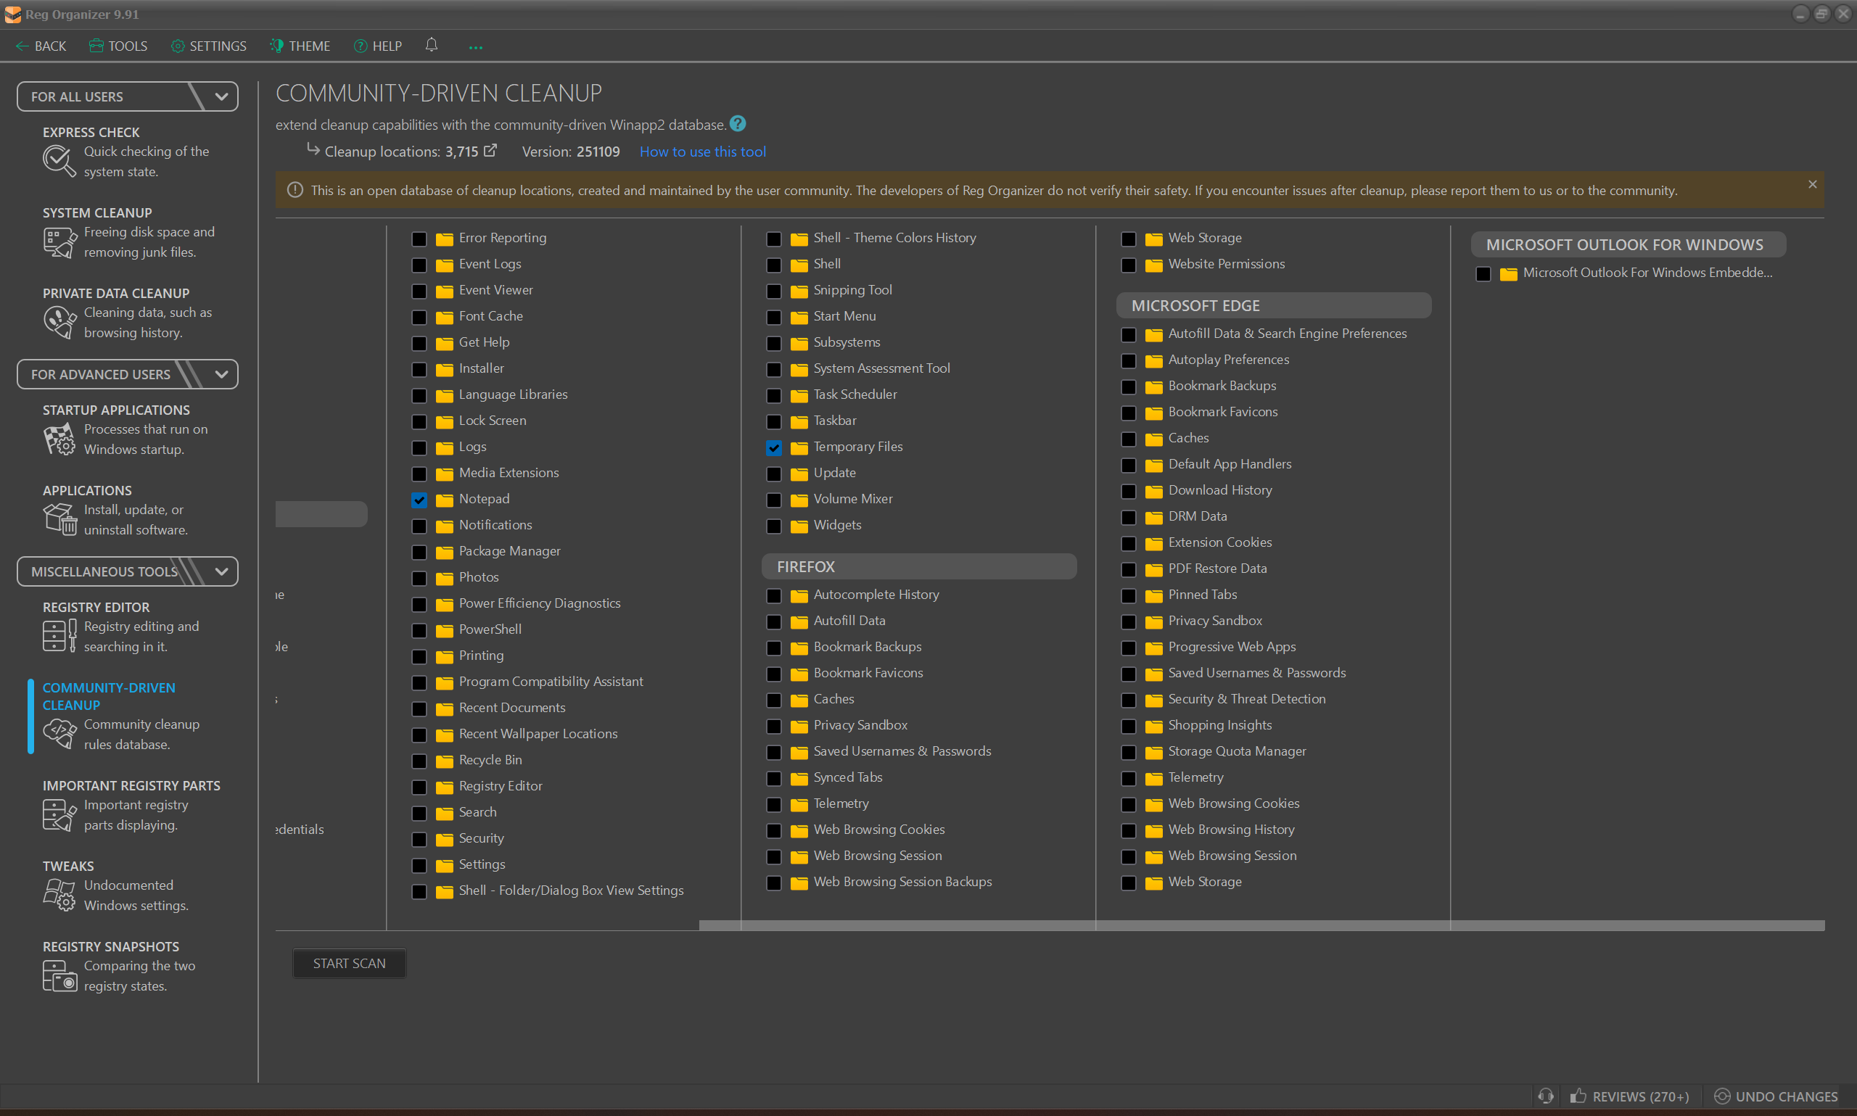Click the Express Check magnifier icon
The image size is (1857, 1116).
coord(59,161)
